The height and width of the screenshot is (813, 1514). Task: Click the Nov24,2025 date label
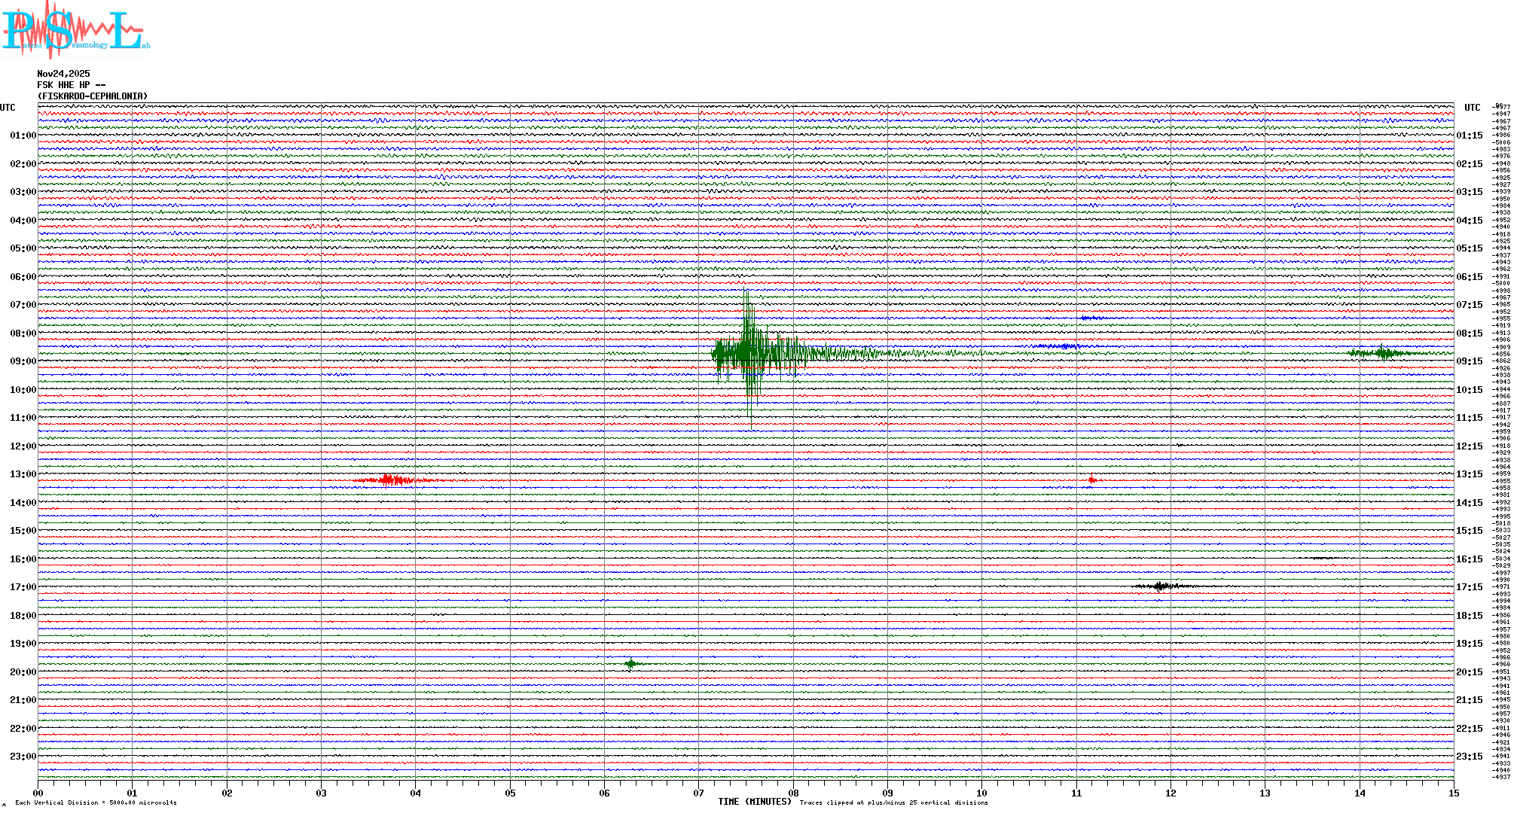tap(63, 74)
